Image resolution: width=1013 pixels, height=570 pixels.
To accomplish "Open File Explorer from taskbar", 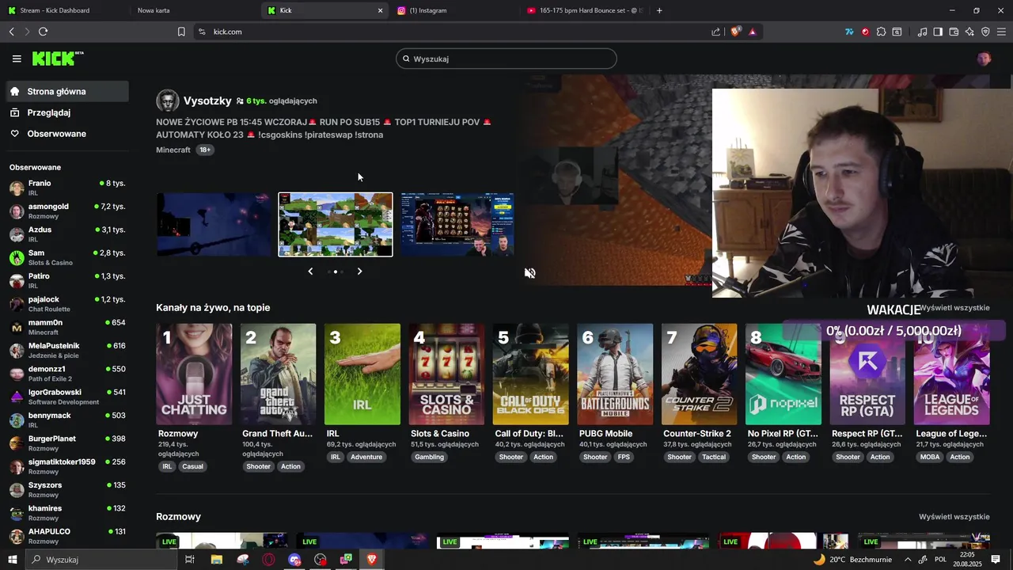I will tap(217, 560).
